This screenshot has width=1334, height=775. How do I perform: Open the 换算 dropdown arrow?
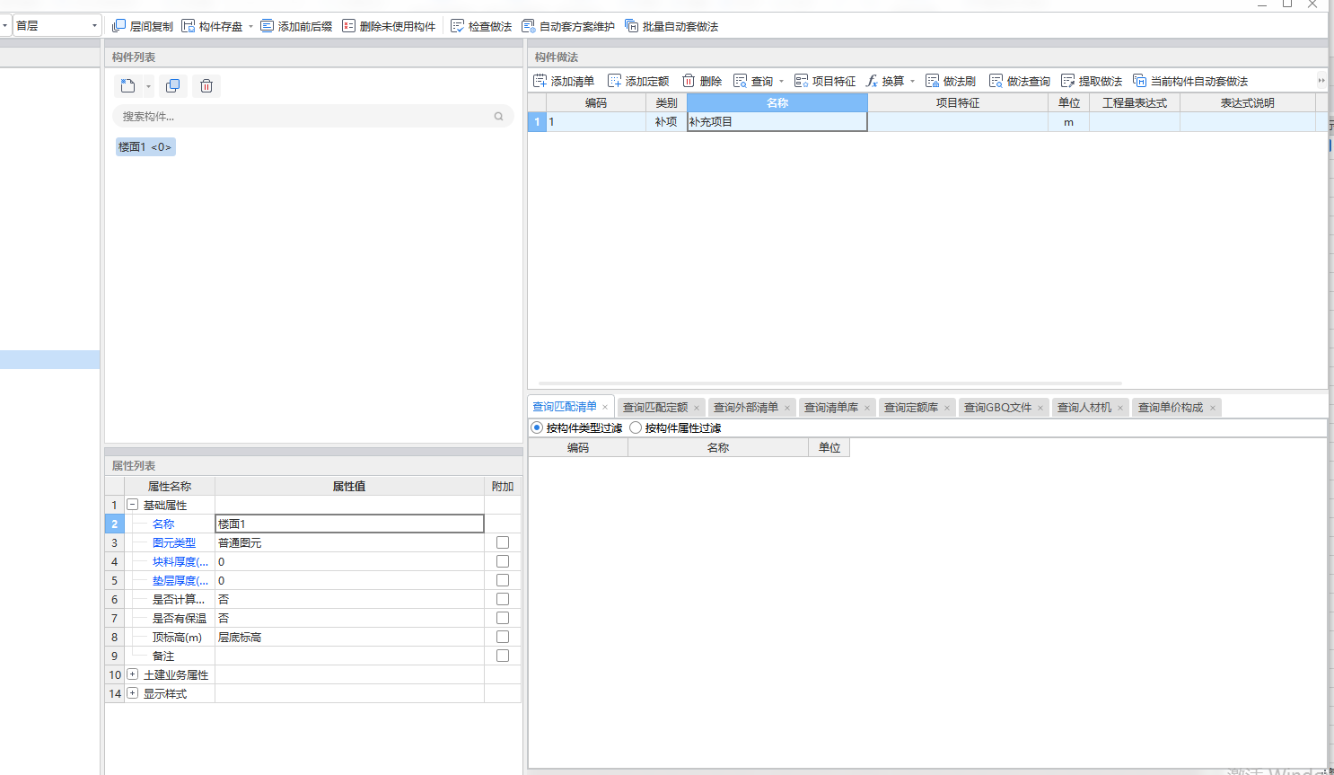coord(912,82)
